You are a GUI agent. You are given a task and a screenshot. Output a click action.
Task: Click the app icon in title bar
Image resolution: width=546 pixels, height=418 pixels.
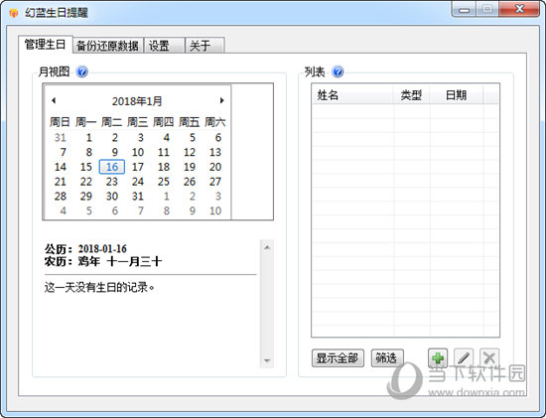[x=13, y=13]
